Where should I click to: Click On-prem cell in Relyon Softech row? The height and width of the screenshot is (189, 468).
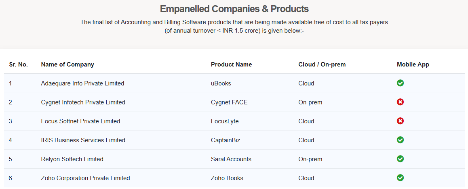[310, 159]
